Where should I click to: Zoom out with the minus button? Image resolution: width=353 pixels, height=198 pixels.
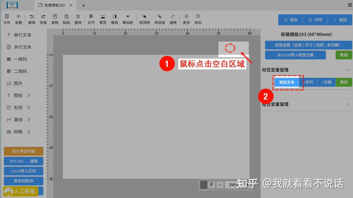coord(220,185)
